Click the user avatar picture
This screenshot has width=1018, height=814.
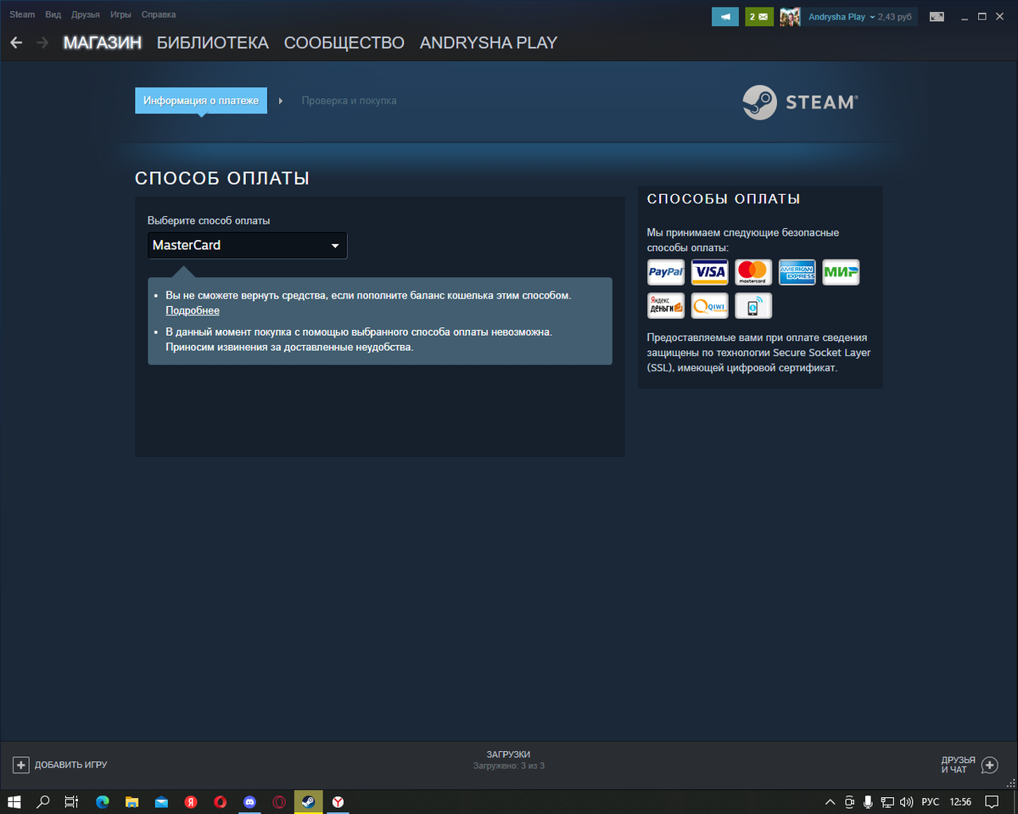tap(791, 16)
